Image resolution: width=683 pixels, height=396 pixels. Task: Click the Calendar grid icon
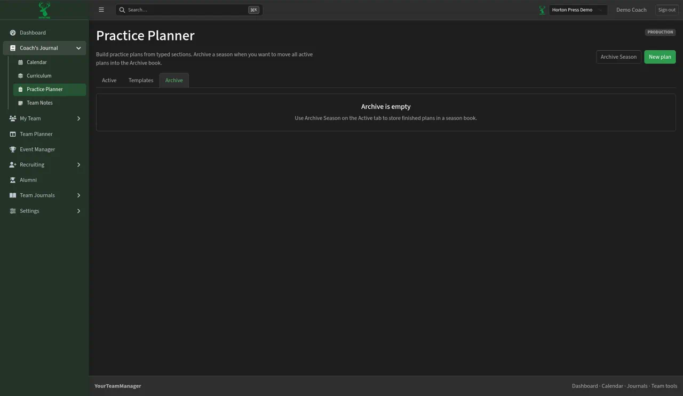coord(21,62)
